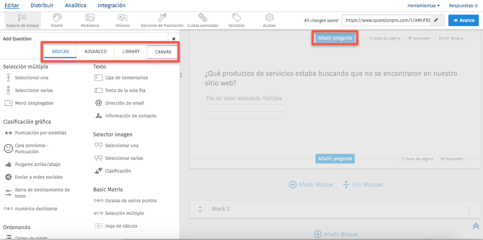Open the Herramientas dropdown menu

[x=424, y=5]
